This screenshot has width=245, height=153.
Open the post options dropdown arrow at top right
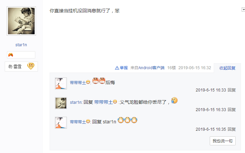point(243,10)
